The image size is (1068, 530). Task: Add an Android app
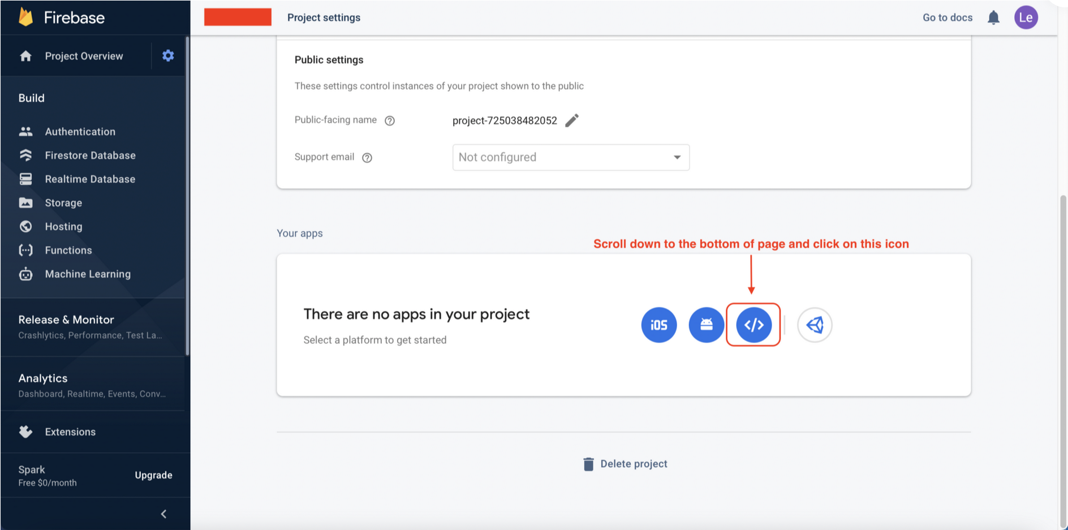(x=706, y=325)
